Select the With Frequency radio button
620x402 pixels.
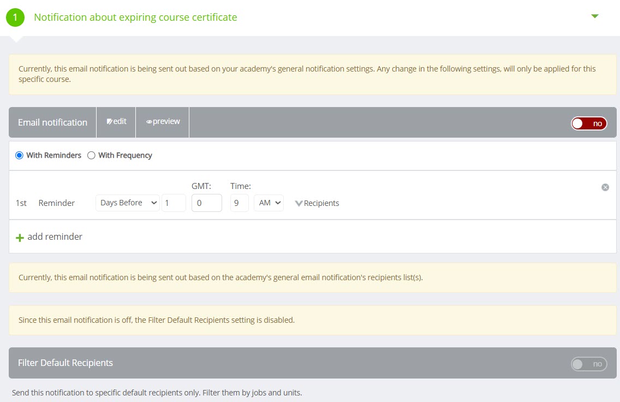point(92,156)
